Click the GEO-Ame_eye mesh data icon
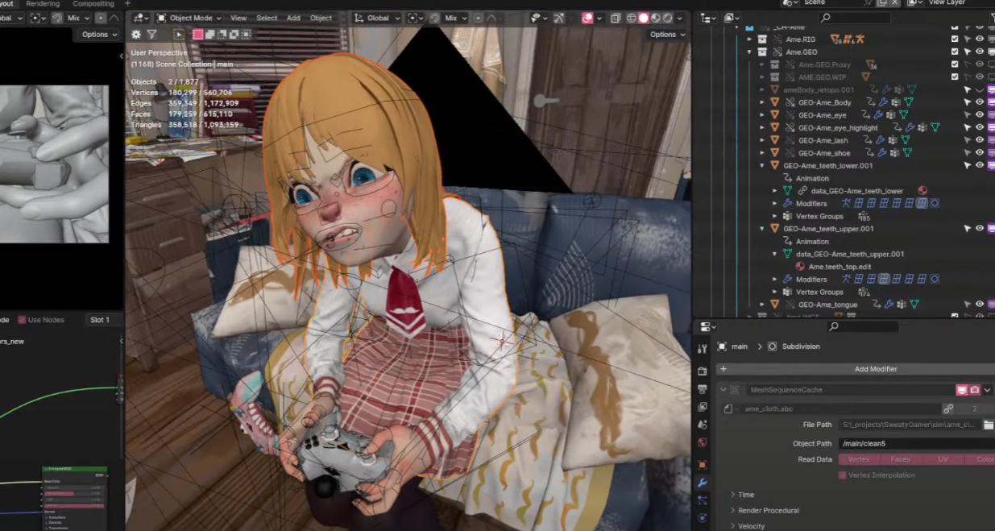Image resolution: width=995 pixels, height=531 pixels. pyautogui.click(x=904, y=115)
